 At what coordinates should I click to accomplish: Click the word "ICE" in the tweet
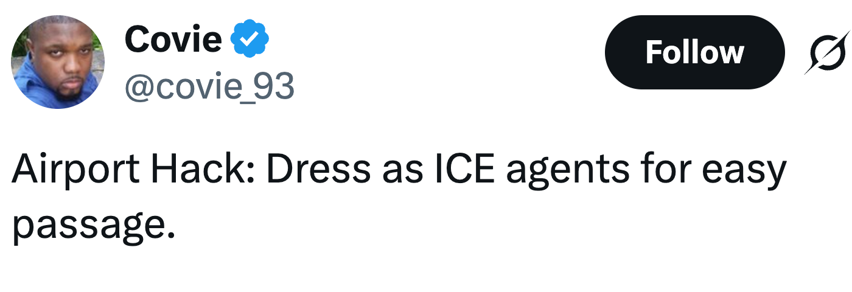pyautogui.click(x=456, y=169)
